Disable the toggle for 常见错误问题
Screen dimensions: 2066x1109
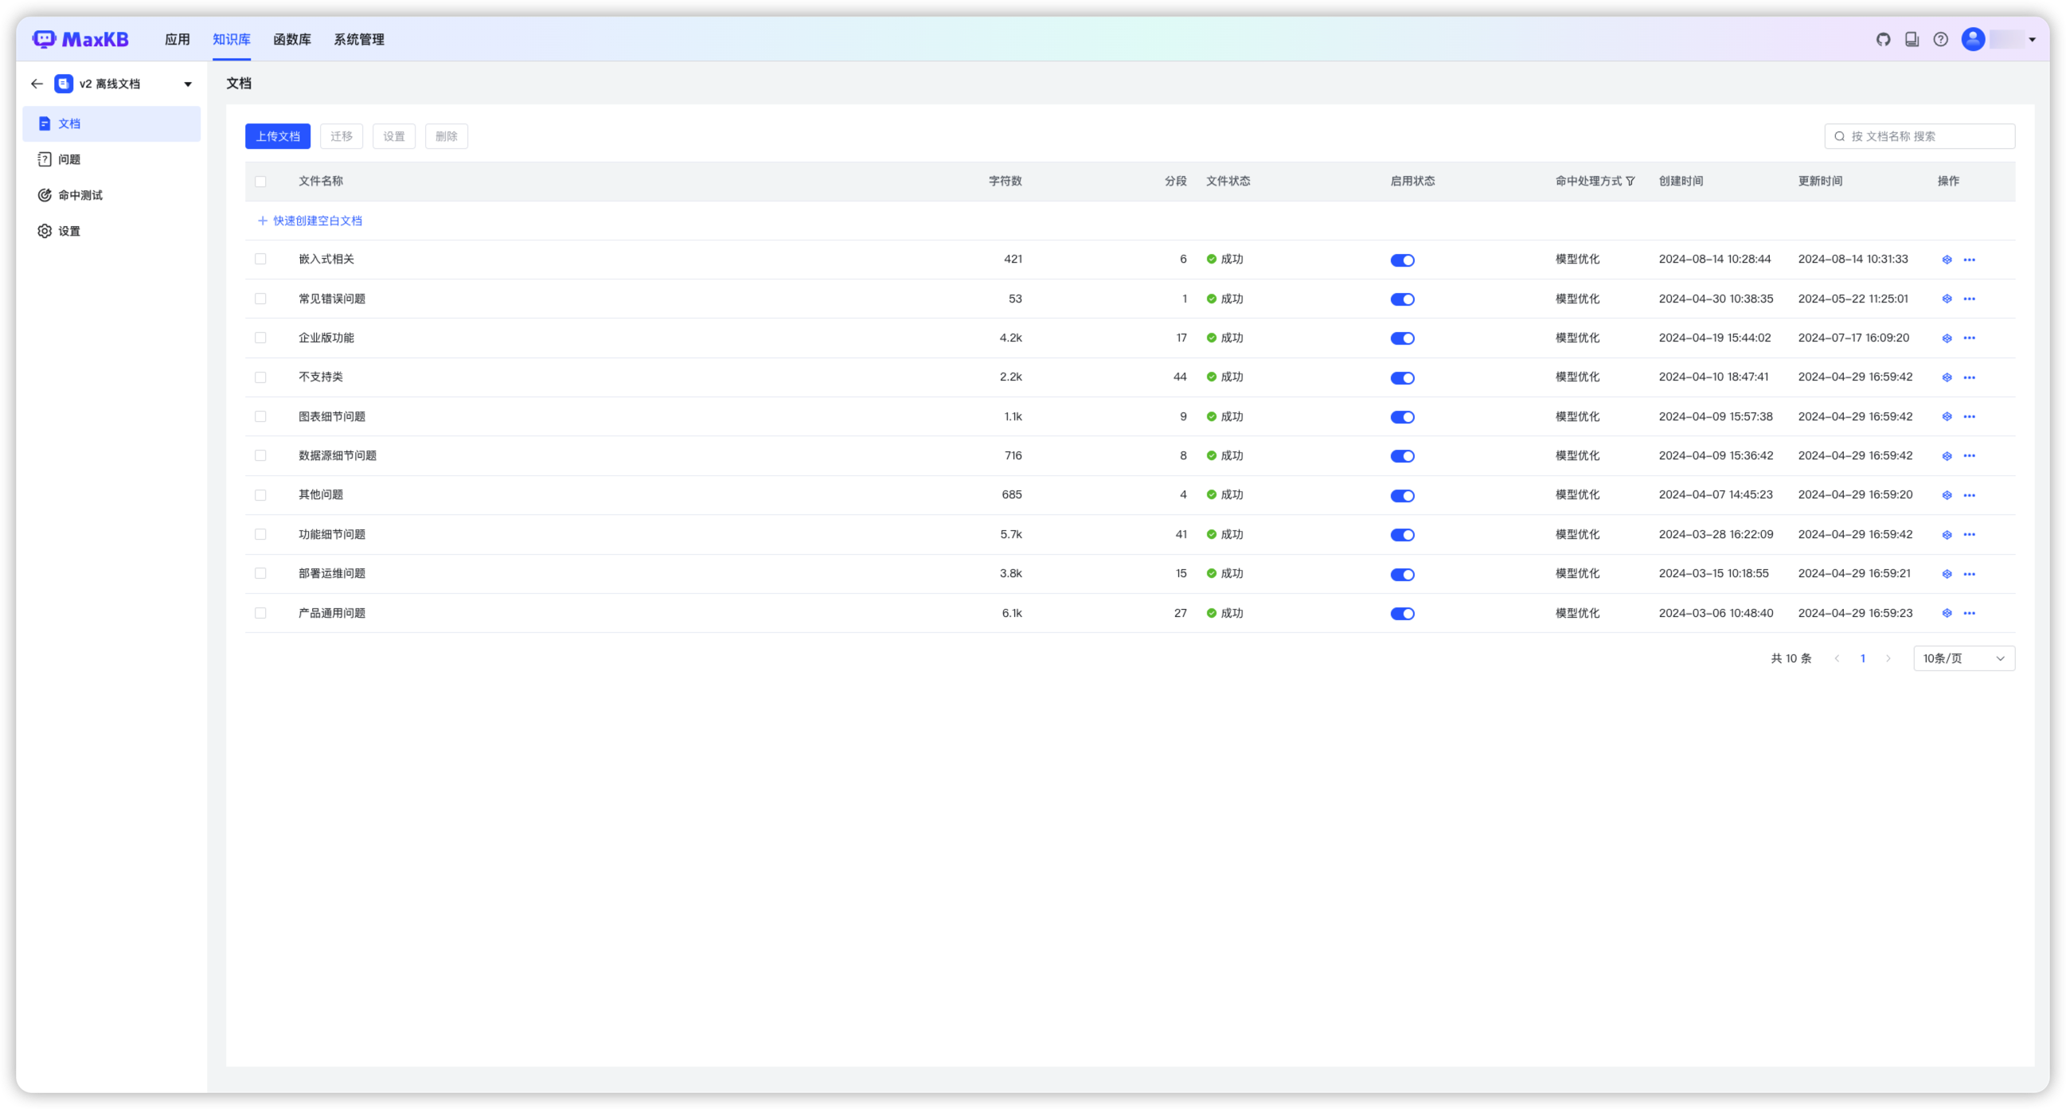(1402, 299)
